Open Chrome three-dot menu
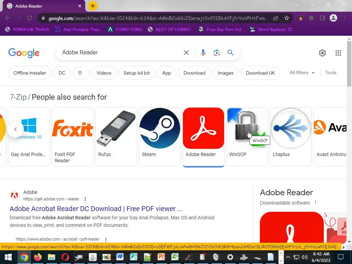This screenshot has width=352, height=264. [344, 18]
